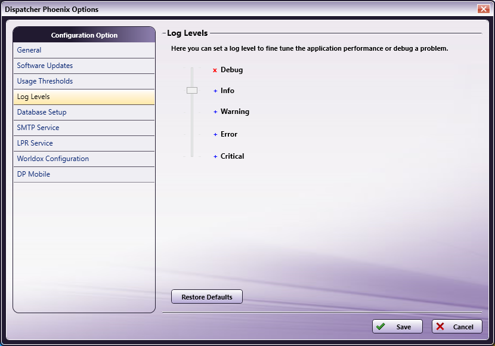The image size is (495, 346).
Task: Click the Warning level label
Action: click(x=235, y=112)
